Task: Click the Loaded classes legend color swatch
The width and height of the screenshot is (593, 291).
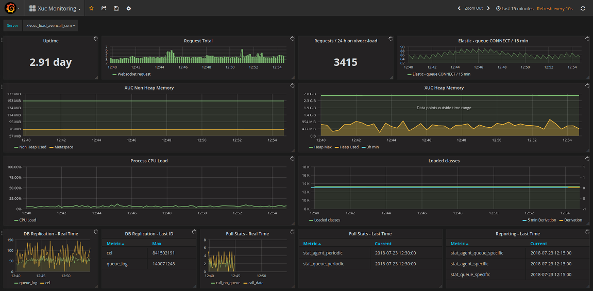Action: (x=311, y=220)
